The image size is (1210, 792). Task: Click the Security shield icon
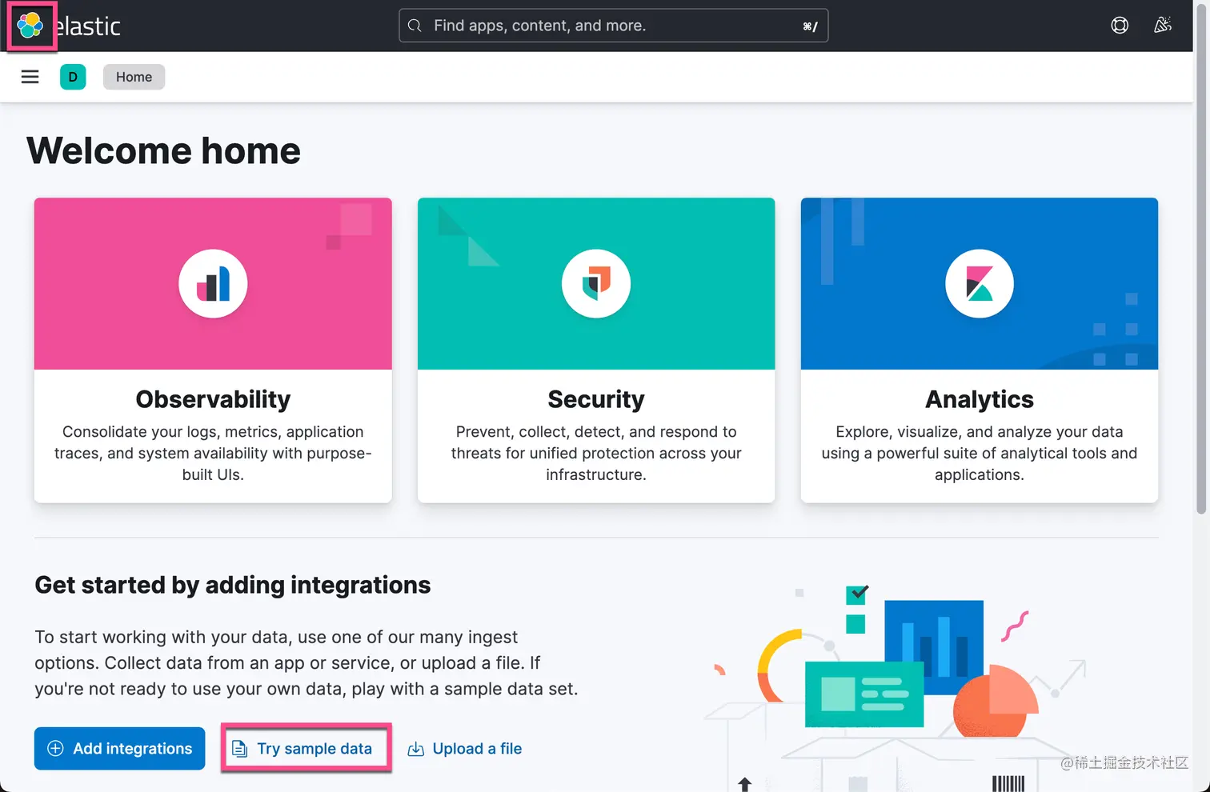pyautogui.click(x=596, y=284)
